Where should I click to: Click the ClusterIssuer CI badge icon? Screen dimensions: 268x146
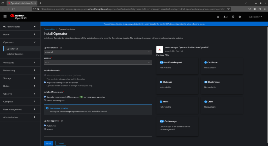pyautogui.click(x=206, y=82)
